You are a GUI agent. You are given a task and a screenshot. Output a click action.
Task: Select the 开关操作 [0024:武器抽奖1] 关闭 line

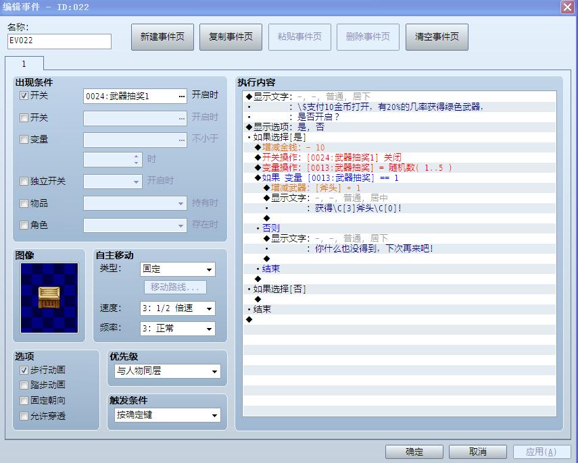pyautogui.click(x=400, y=157)
